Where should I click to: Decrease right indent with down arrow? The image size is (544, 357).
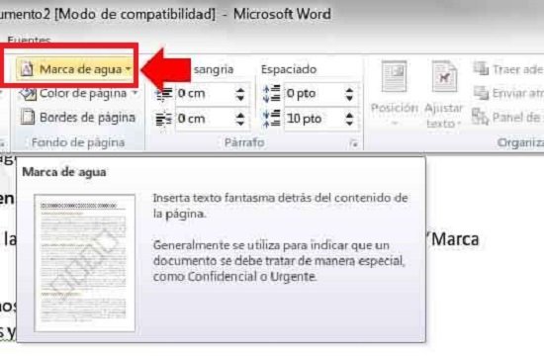click(x=240, y=123)
